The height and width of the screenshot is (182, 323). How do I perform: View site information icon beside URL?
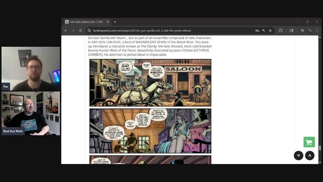coord(89,31)
